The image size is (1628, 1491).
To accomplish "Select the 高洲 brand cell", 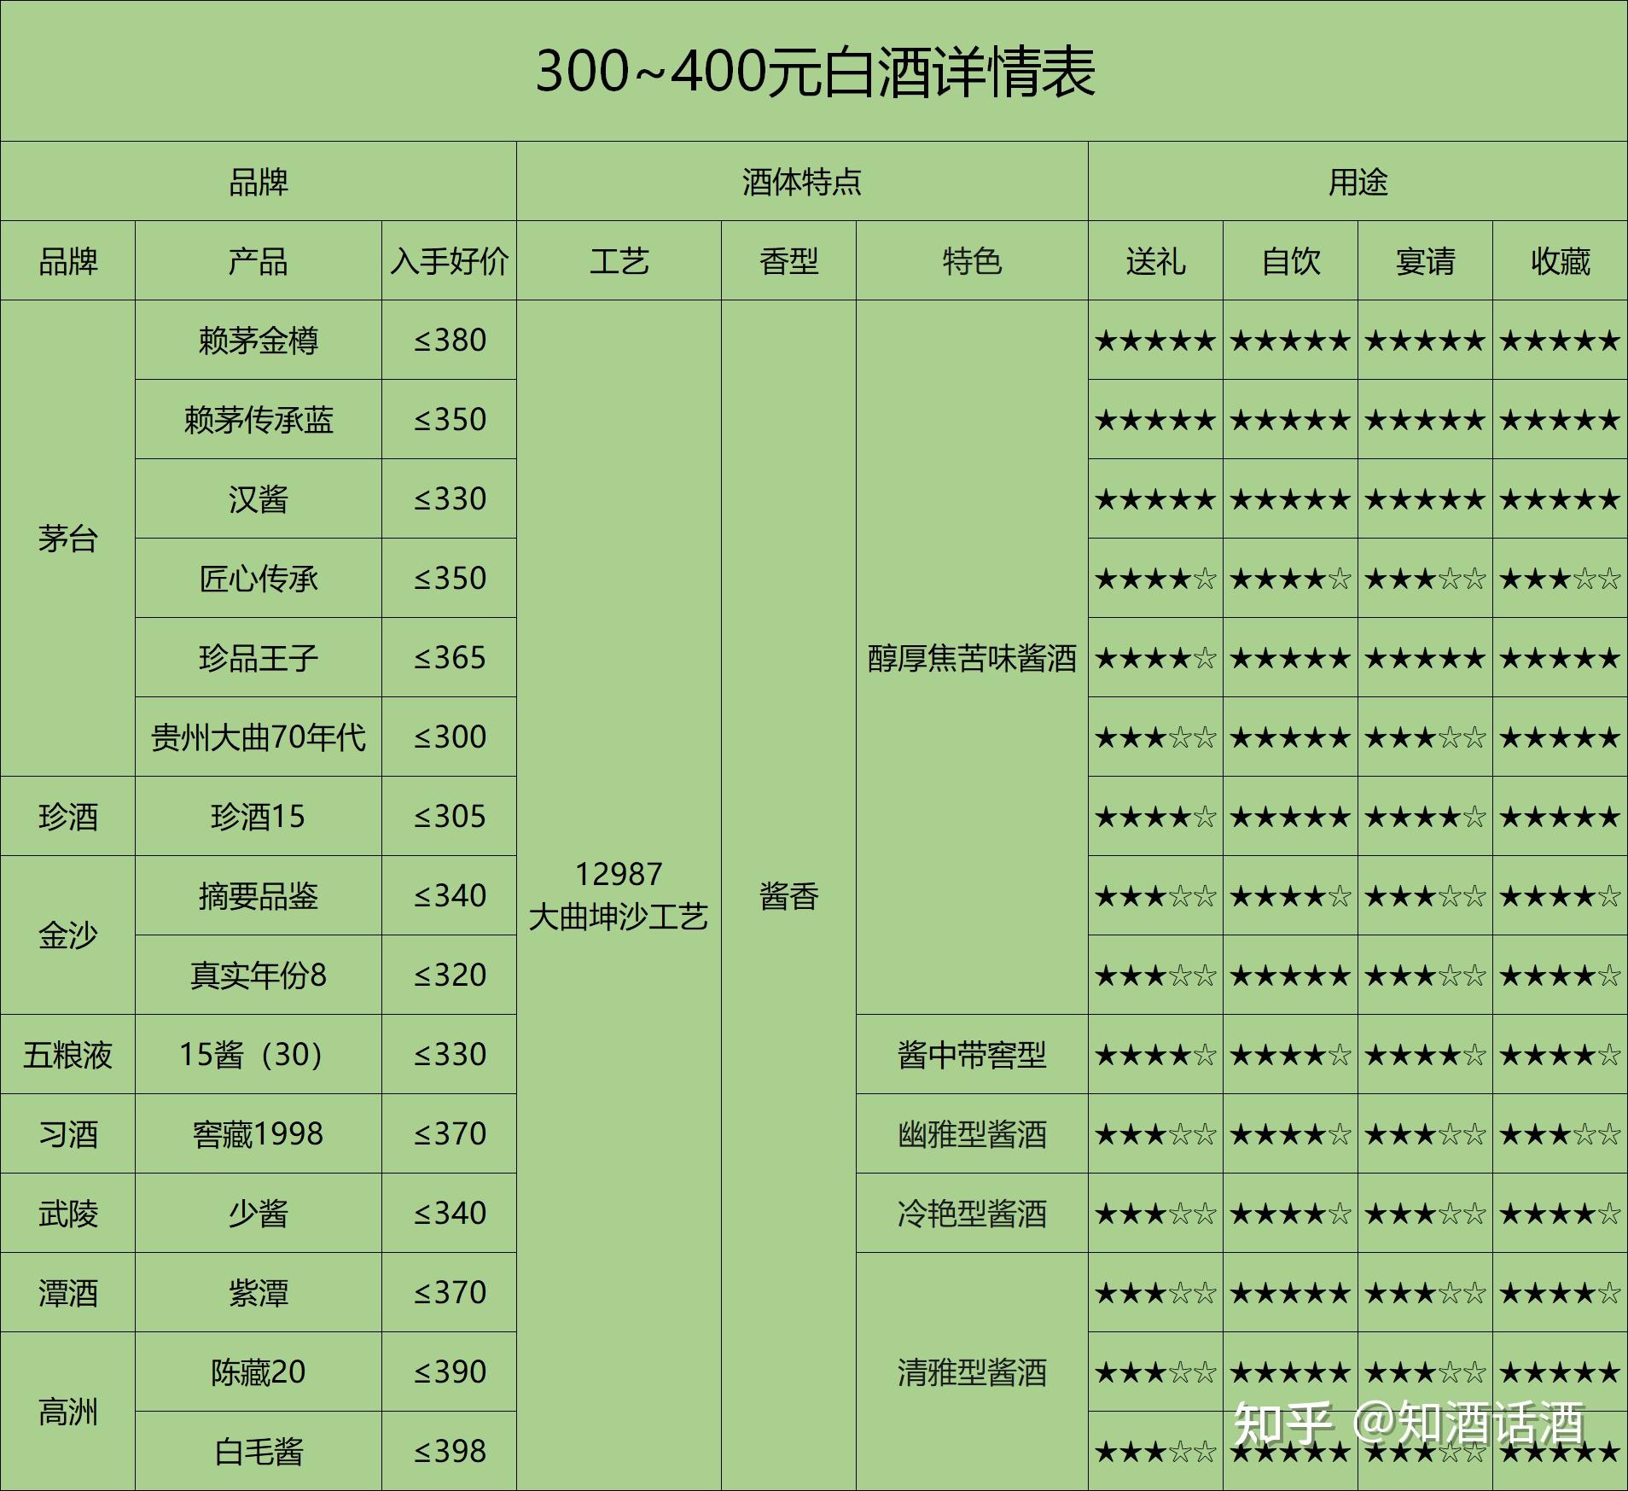I will click(67, 1411).
